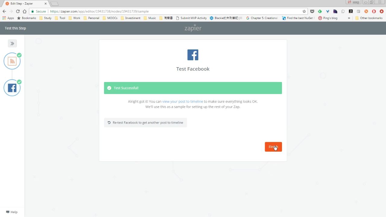The height and width of the screenshot is (217, 386).
Task: Go back using browser back arrow
Action: coord(4,11)
